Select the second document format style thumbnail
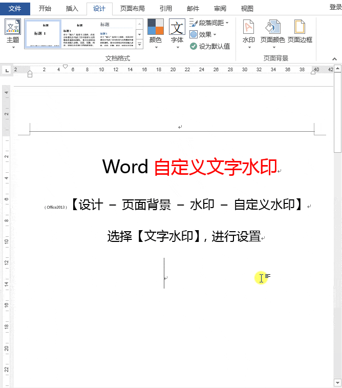The image size is (342, 388). (x=79, y=34)
